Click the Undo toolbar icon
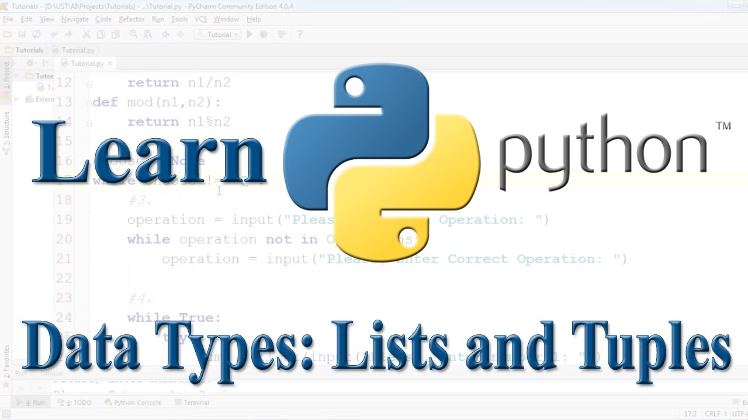This screenshot has width=748, height=420. [x=55, y=34]
